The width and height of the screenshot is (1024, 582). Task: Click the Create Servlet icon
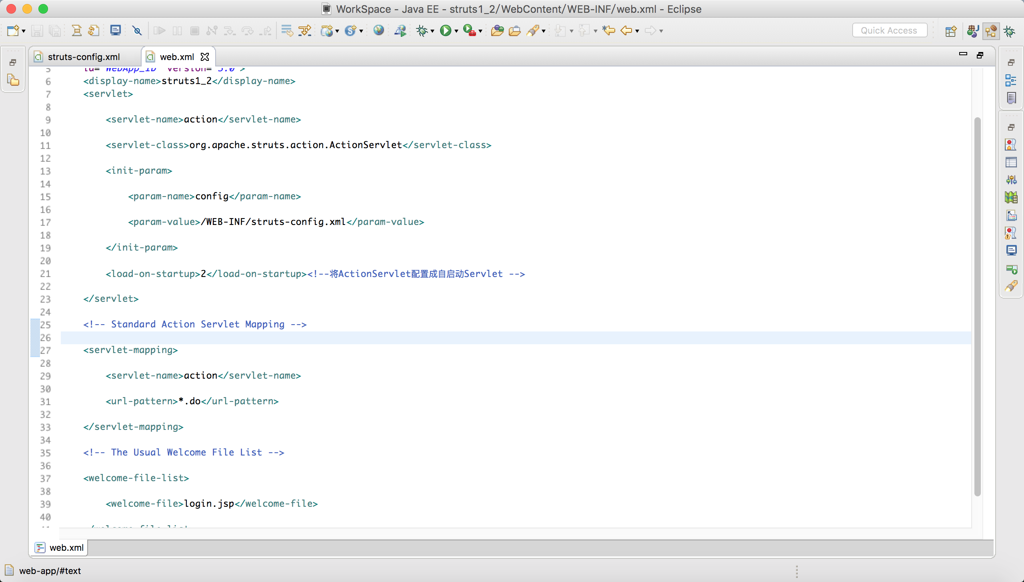(350, 31)
